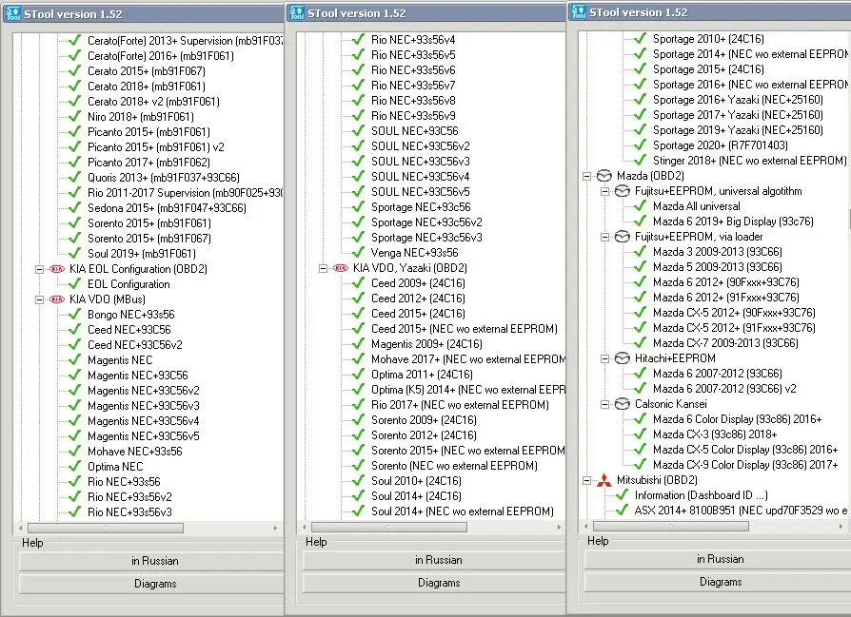Select Mazda 6 2019+ Big Display (93c76)
Viewport: 851px width, 617px height.
tap(733, 222)
